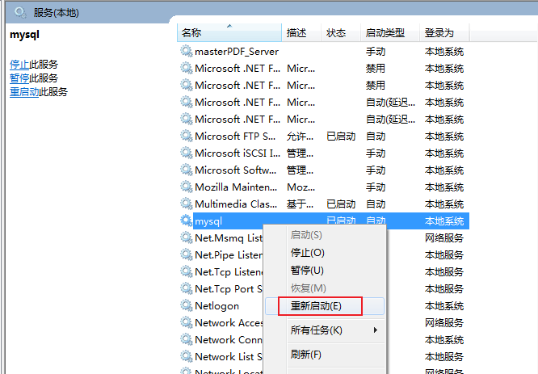
Task: Select the Network Acces service name
Action: (x=229, y=323)
